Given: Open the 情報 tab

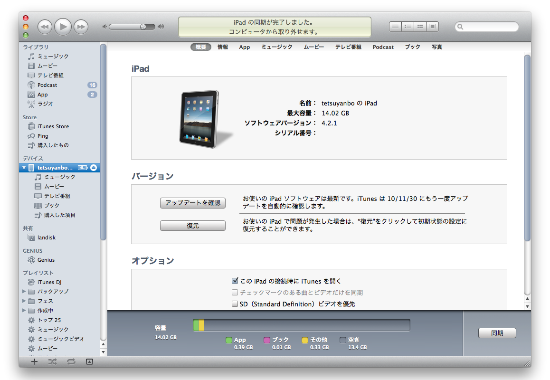Looking at the screenshot, I should [x=223, y=47].
